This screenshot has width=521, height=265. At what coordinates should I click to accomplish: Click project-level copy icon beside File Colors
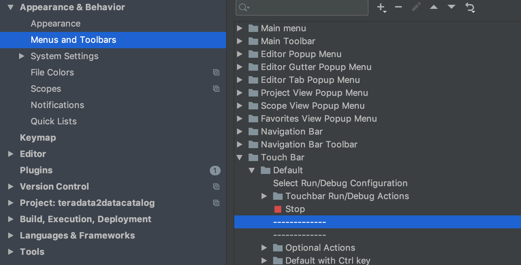click(216, 72)
